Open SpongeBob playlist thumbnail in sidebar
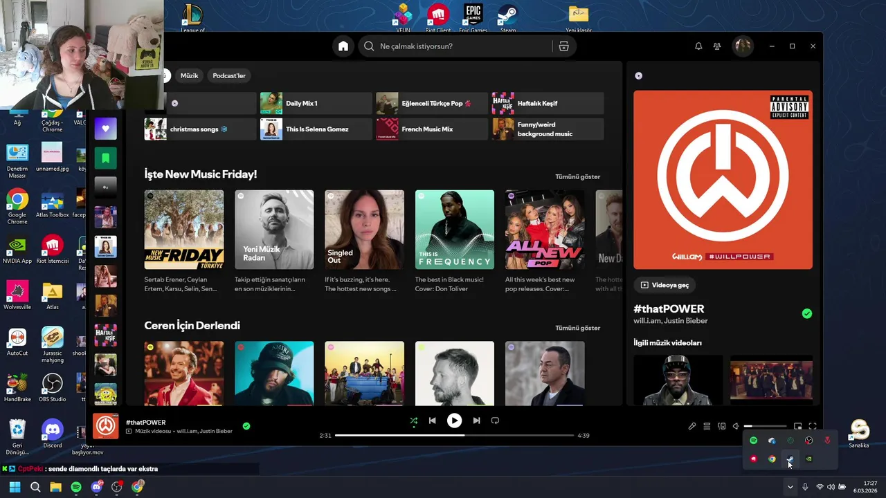886x498 pixels. coord(105,394)
